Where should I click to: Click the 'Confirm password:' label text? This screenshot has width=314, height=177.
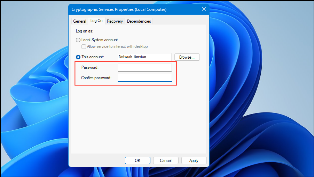click(x=96, y=78)
